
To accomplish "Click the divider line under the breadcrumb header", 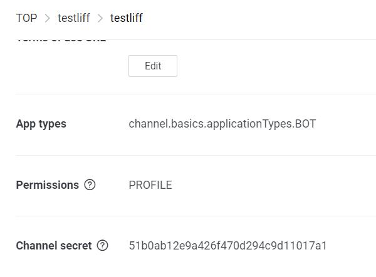I will pyautogui.click(x=196, y=39).
